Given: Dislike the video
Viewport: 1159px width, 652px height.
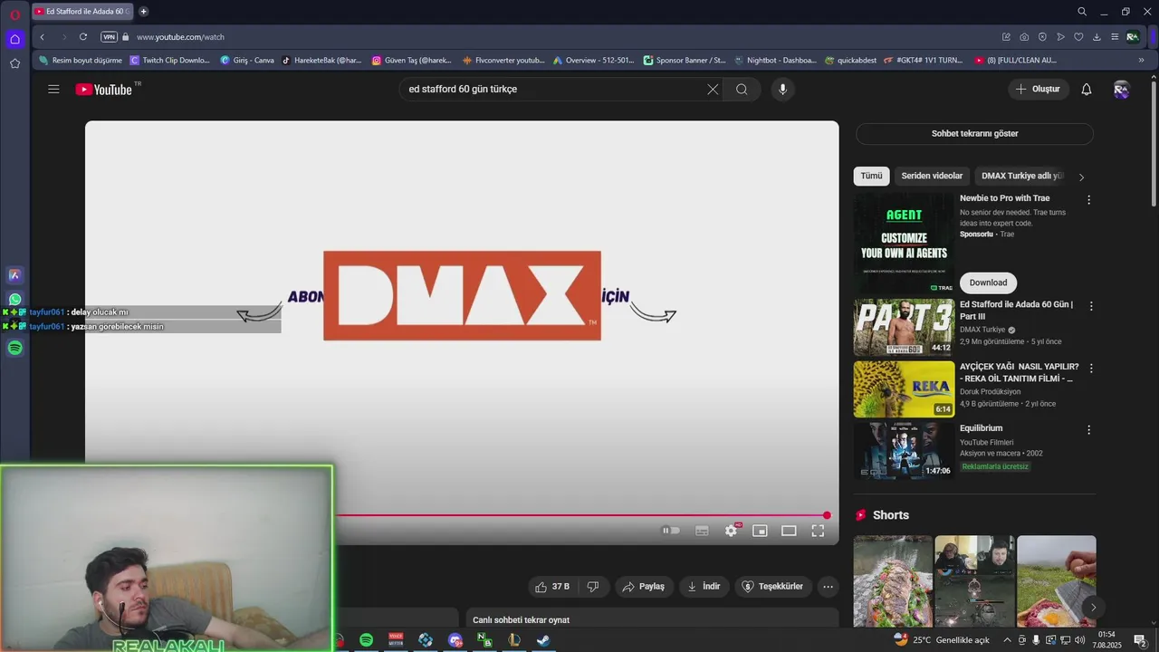Looking at the screenshot, I should [593, 587].
